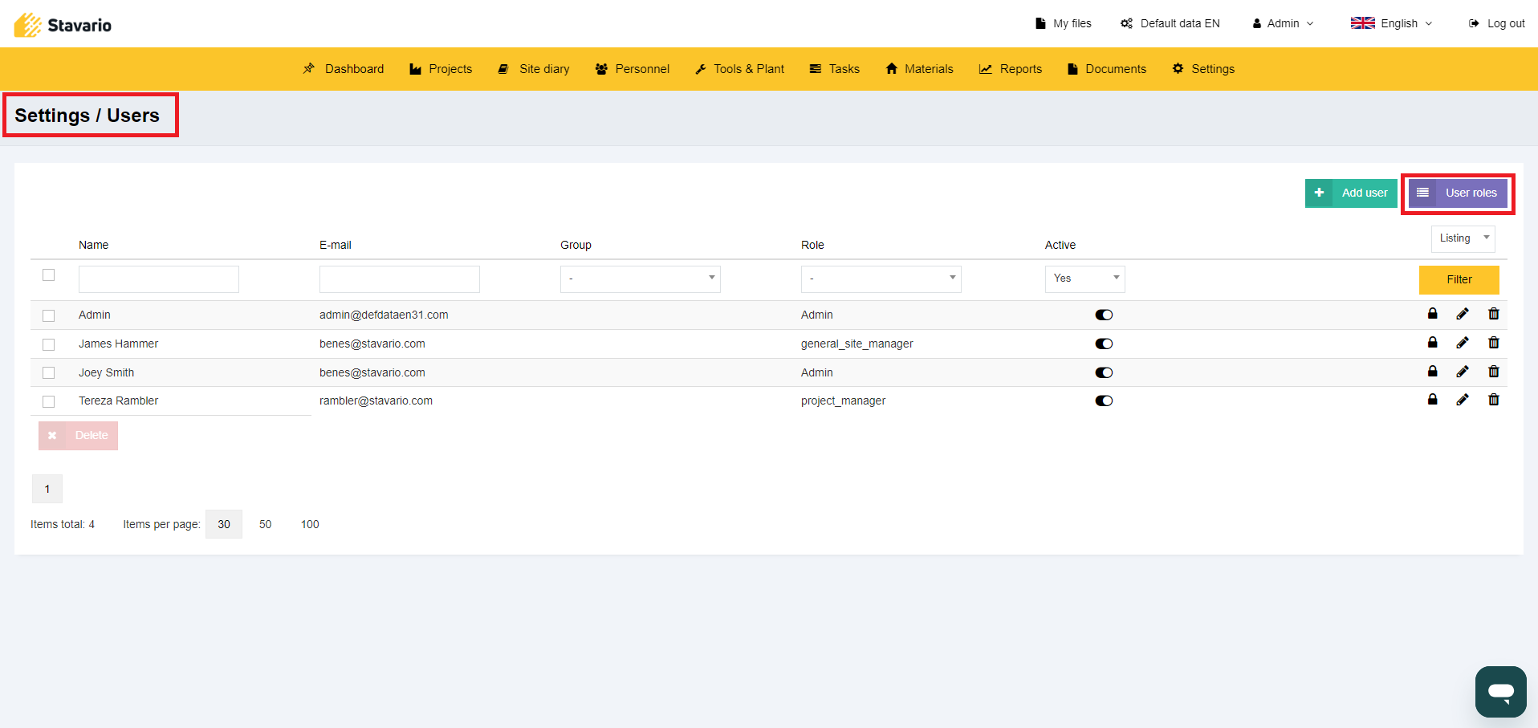
Task: Go to page 1 in pagination
Action: click(47, 489)
